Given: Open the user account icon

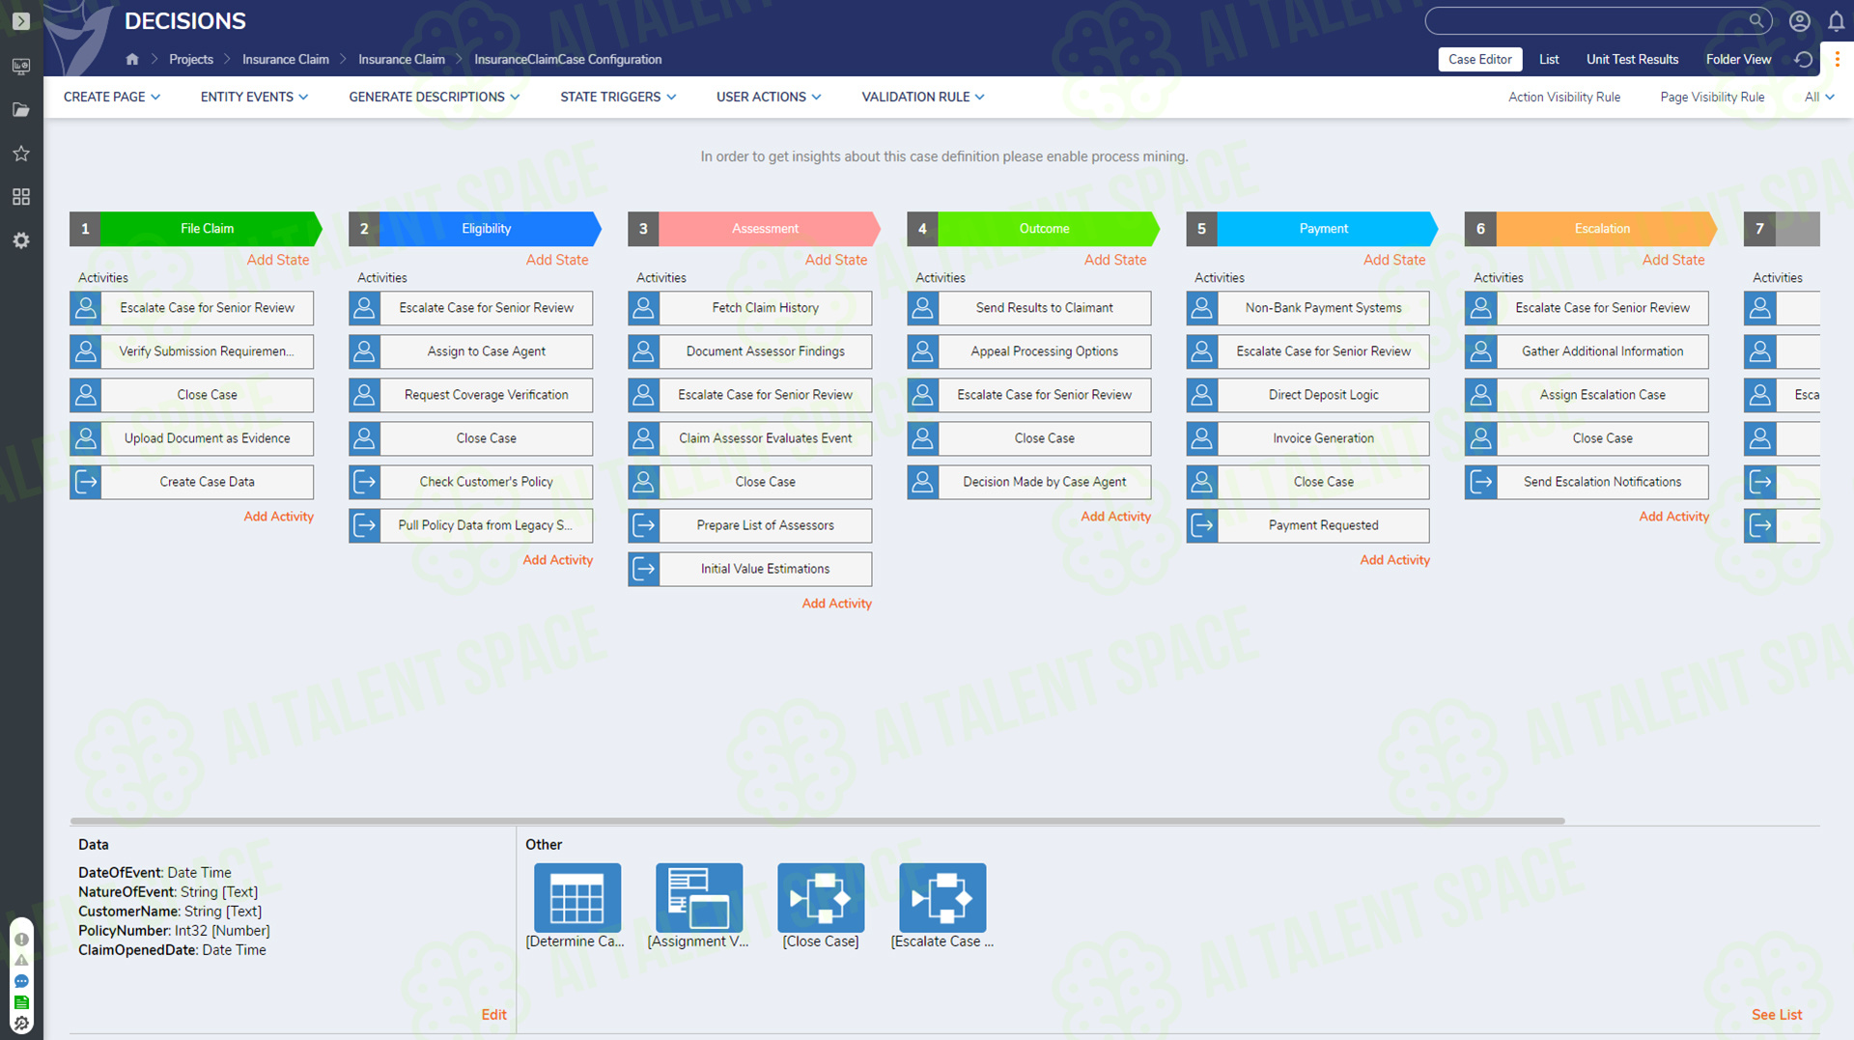Looking at the screenshot, I should point(1799,21).
